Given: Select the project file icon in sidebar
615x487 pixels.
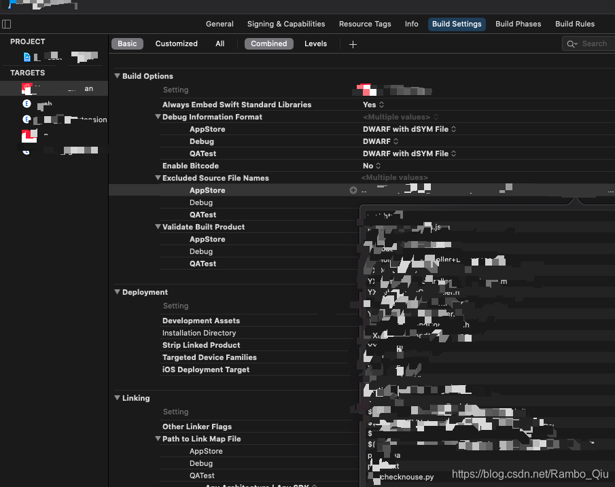Looking at the screenshot, I should click(x=27, y=57).
